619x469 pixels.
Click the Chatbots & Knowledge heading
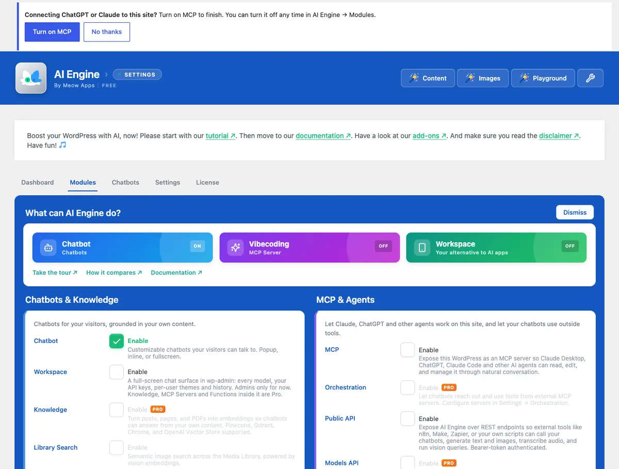72,300
